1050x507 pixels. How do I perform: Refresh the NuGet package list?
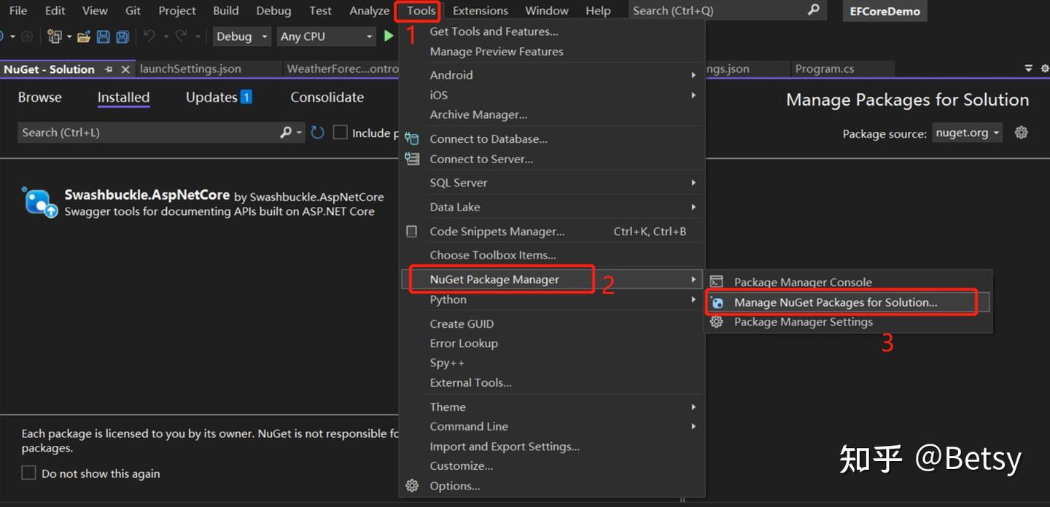317,133
